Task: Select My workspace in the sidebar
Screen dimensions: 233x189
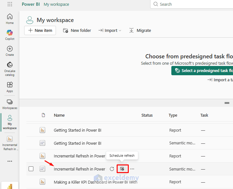Action: (x=10, y=122)
